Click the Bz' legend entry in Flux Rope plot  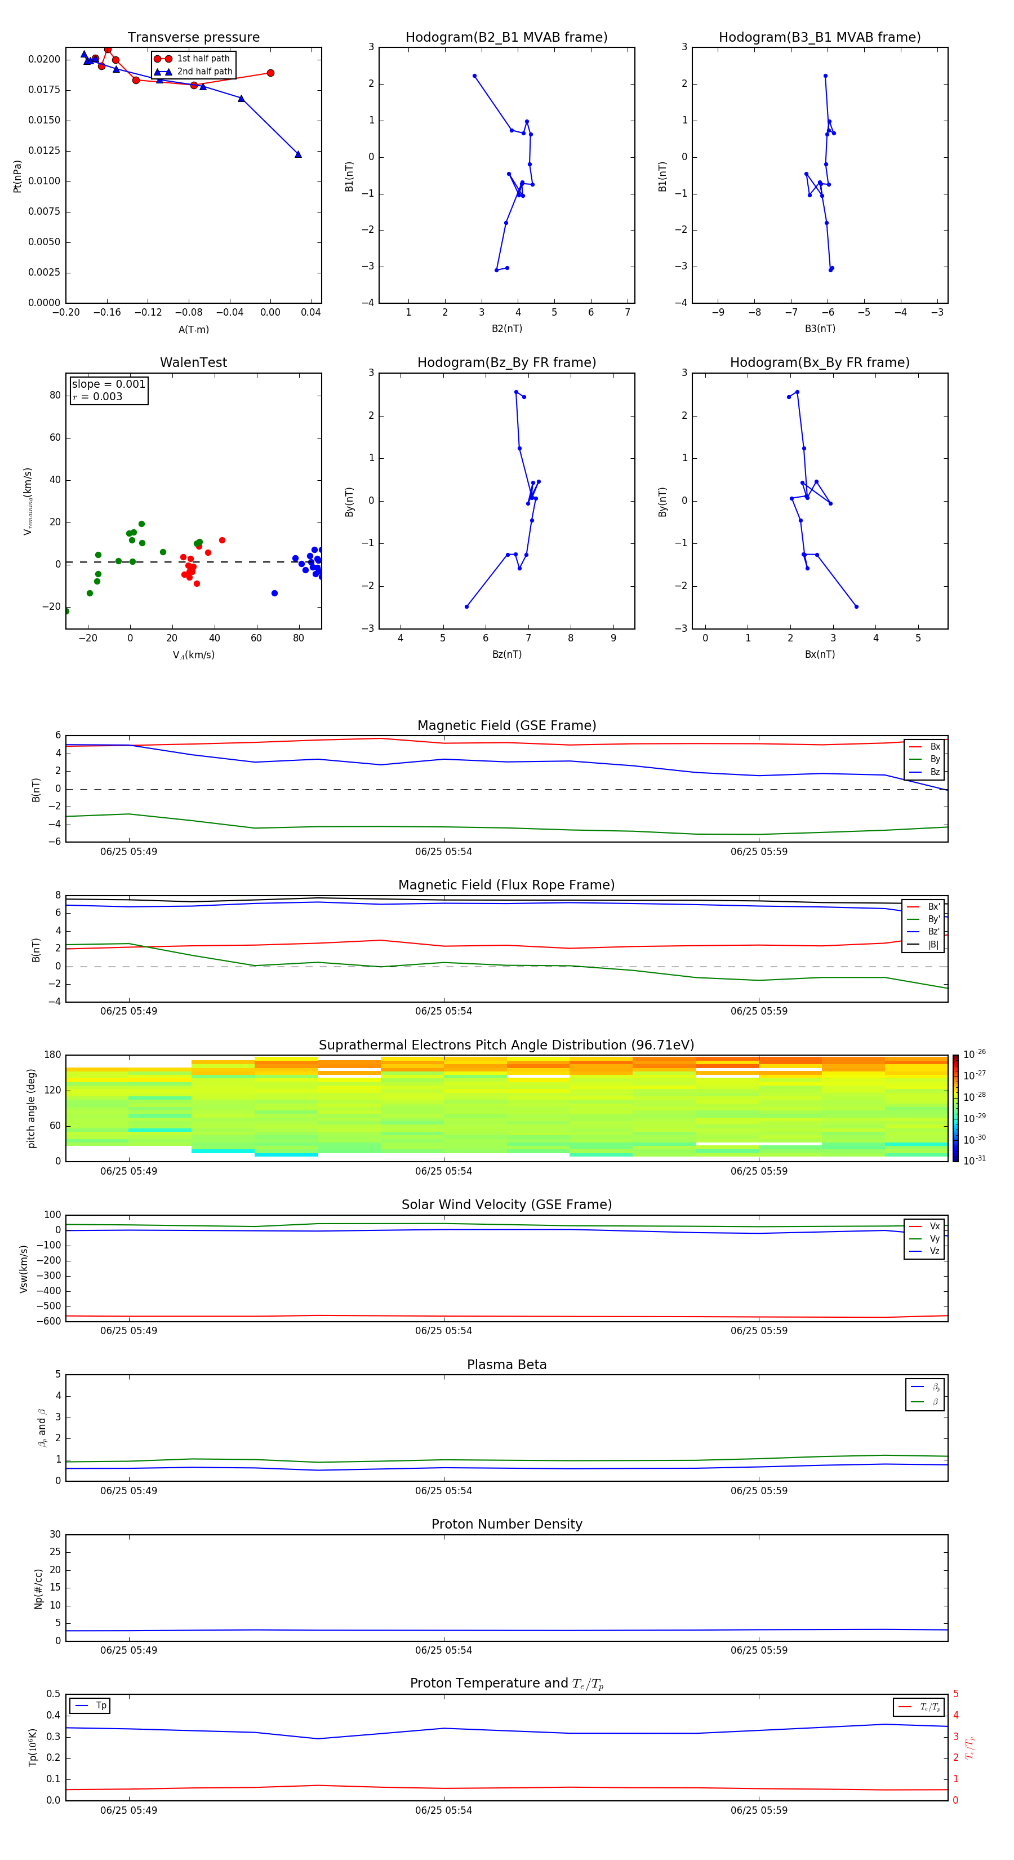(x=923, y=932)
